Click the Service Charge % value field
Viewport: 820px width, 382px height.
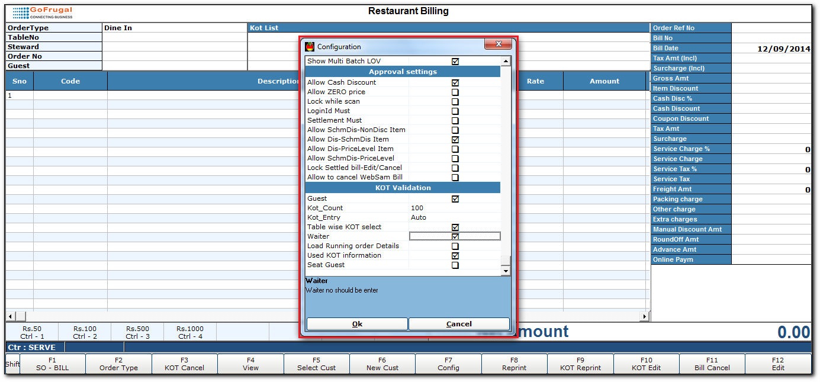771,149
